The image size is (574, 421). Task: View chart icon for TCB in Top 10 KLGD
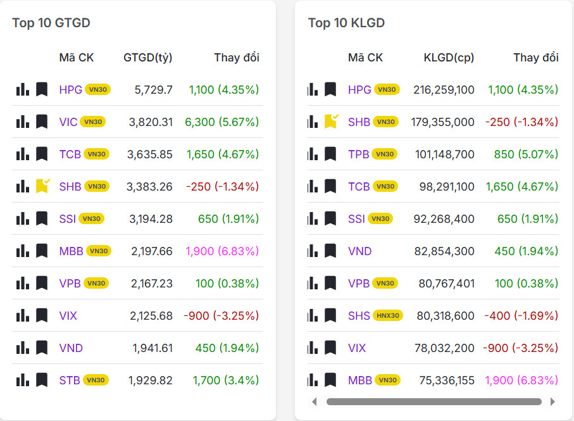(x=313, y=186)
